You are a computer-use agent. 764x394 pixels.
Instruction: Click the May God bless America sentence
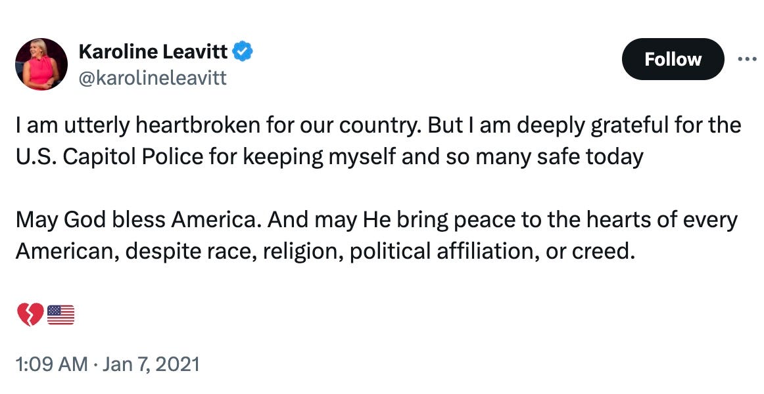click(378, 219)
